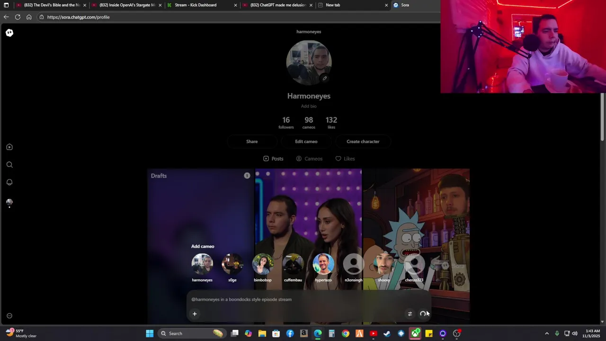Open the prompt settings sliders icon
Viewport: 606px width, 341px height.
pos(410,314)
